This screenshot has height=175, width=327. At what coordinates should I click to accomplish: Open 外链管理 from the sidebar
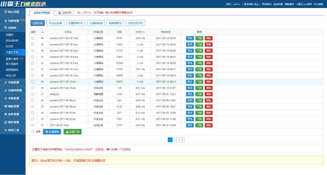click(x=5, y=82)
